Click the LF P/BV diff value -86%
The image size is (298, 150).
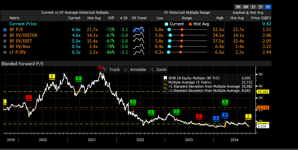[110, 52]
